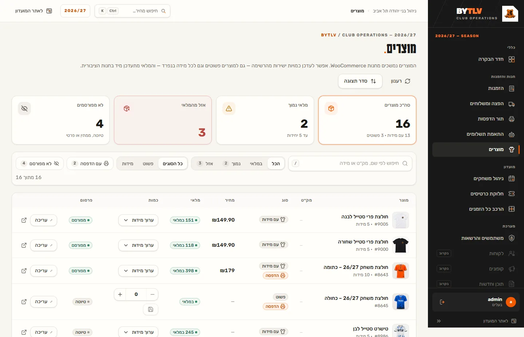Click עריכה button for product #9005

44,220
